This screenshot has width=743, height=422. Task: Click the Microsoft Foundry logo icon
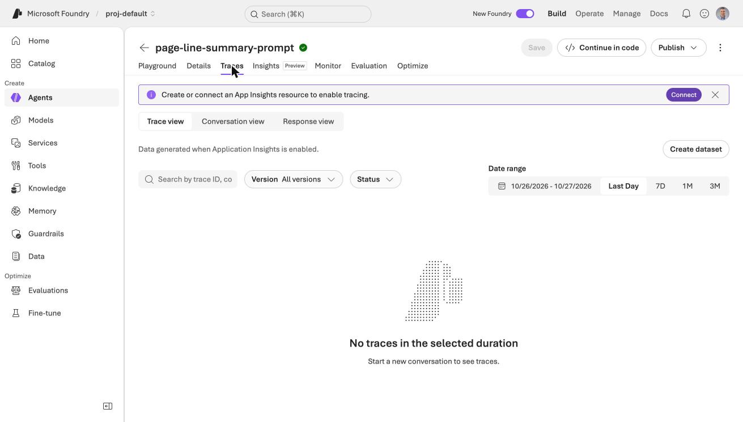17,14
